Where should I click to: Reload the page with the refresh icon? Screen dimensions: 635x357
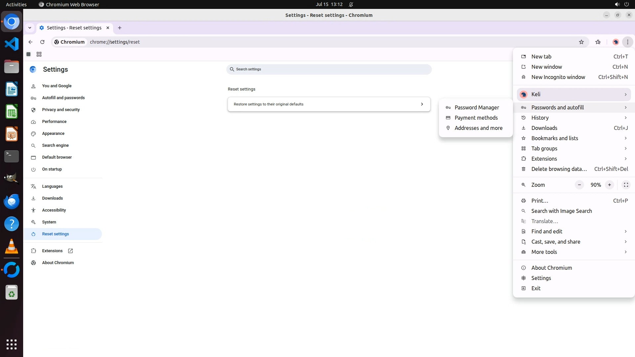click(42, 42)
